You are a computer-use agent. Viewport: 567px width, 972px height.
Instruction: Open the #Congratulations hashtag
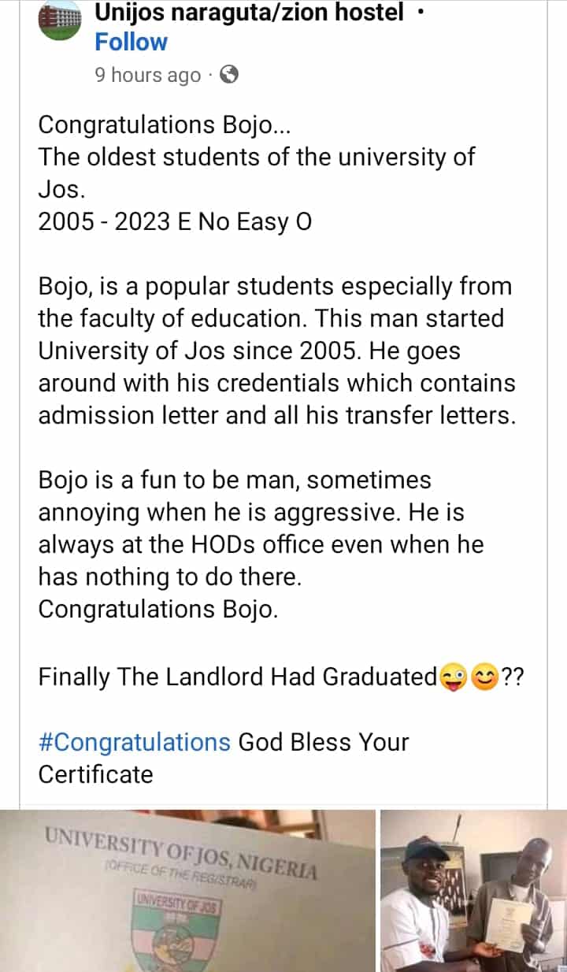pos(134,742)
